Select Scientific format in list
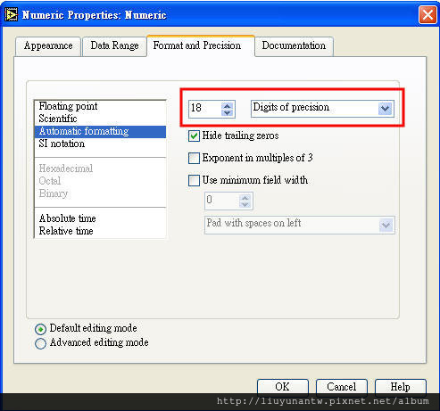 pos(100,119)
